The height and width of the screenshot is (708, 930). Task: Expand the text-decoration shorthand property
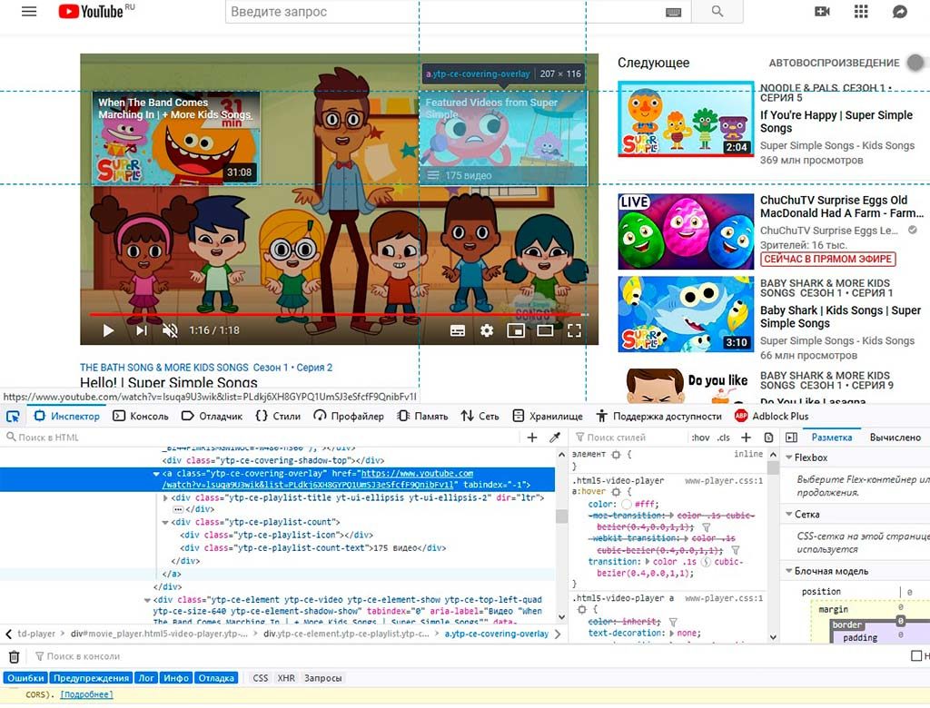click(x=671, y=634)
